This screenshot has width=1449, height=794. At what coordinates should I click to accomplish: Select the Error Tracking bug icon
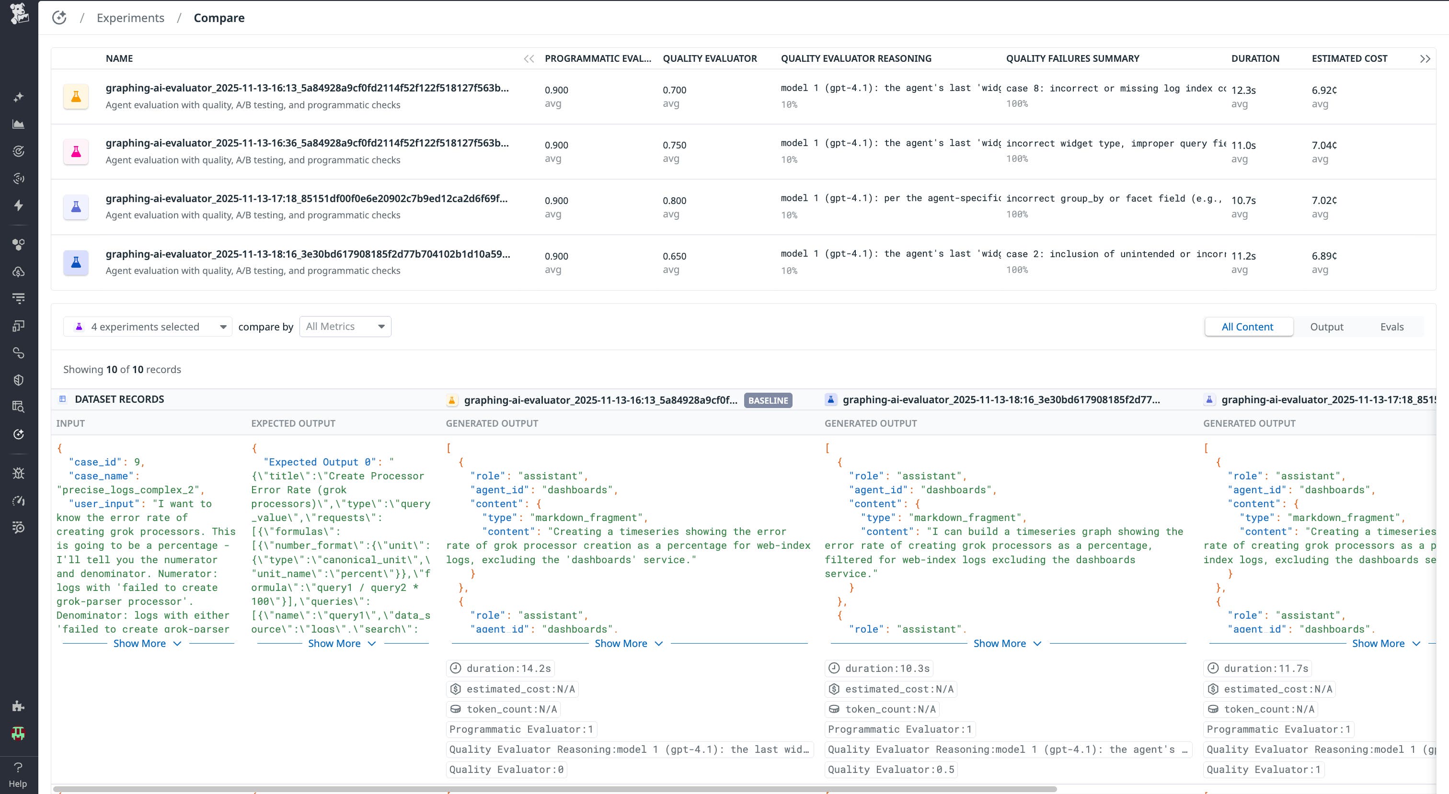(19, 473)
